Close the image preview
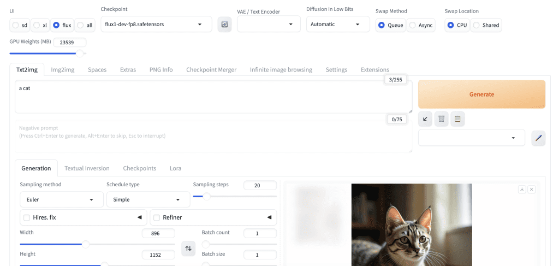Viewport: 559px width, 266px height. pyautogui.click(x=532, y=190)
